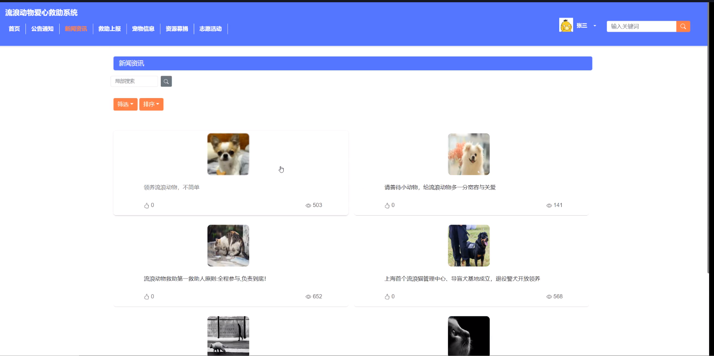Click the orange header search icon button
Screen dimensions: 714x356
pyautogui.click(x=683, y=26)
